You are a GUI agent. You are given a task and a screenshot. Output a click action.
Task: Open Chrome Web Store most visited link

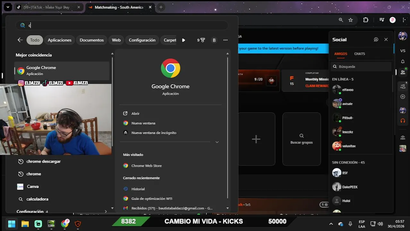pos(146,166)
